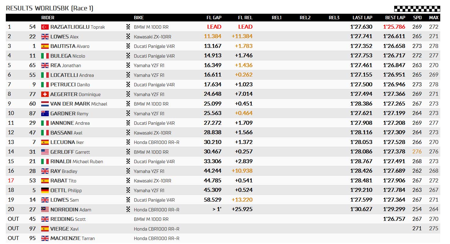This screenshot has height=244, width=450.
Task: Click the BIKE column header
Action: tap(139, 18)
